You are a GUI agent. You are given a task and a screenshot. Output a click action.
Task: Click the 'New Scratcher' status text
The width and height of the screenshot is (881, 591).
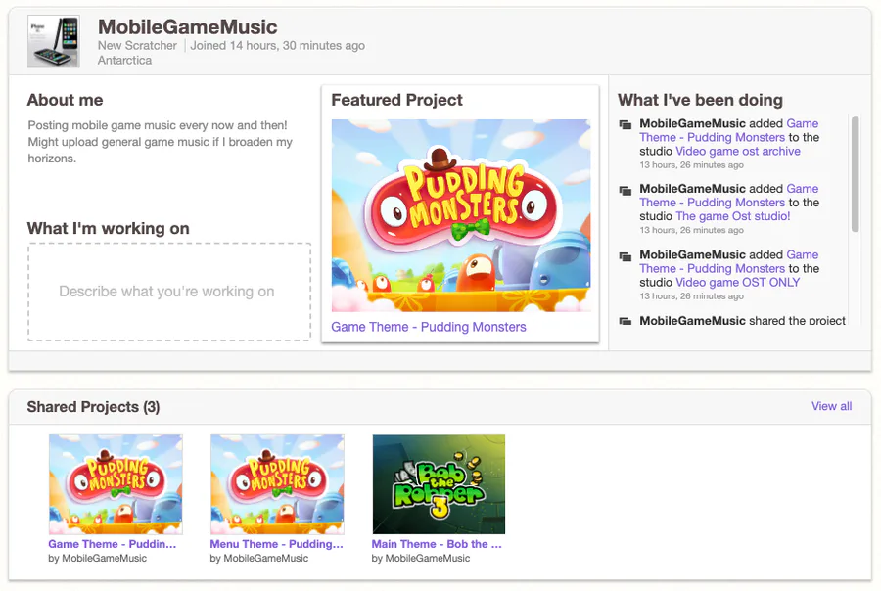coord(137,46)
